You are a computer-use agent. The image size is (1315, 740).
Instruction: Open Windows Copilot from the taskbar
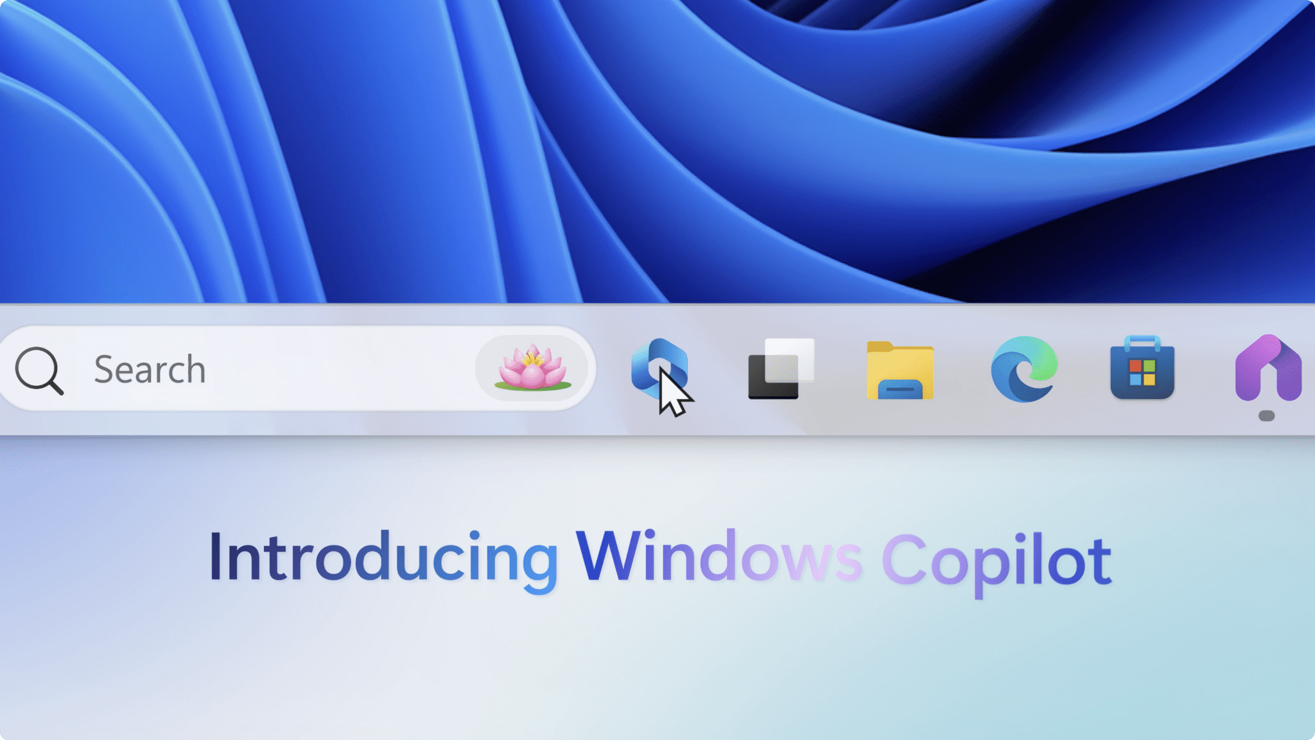659,368
